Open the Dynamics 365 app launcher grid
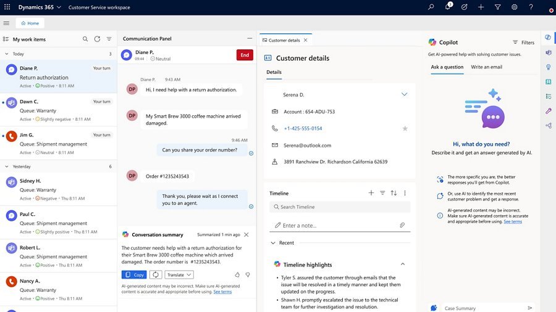The width and height of the screenshot is (556, 312). (x=7, y=7)
